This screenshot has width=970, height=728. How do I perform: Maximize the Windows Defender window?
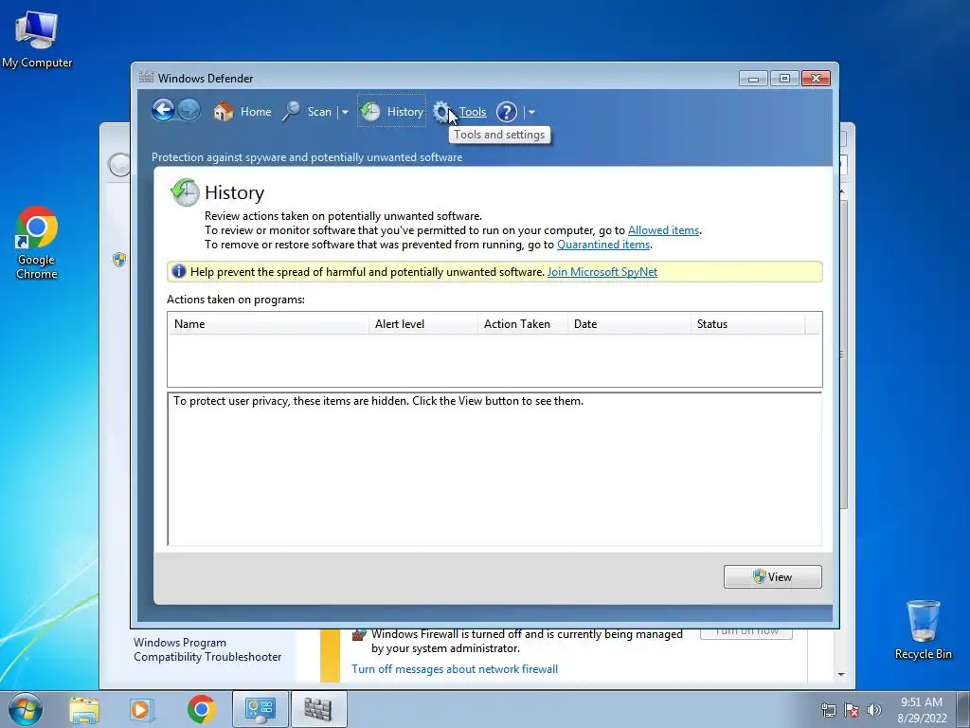point(784,79)
